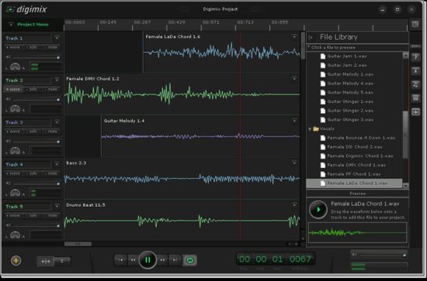Collapse the File Library panel arrow
The image size is (427, 281).
[311, 37]
